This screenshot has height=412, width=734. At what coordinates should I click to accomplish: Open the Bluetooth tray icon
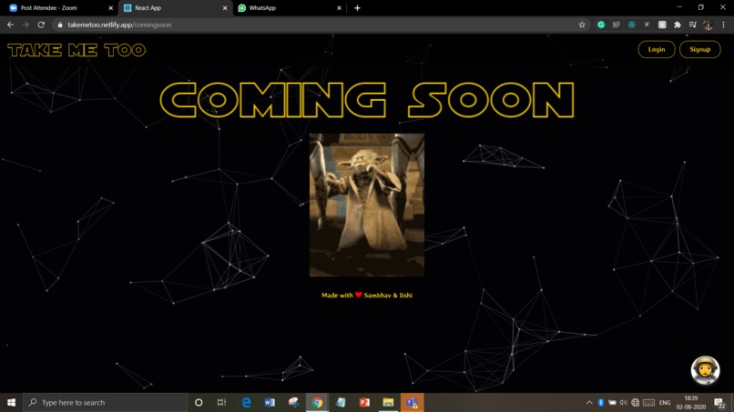click(601, 402)
